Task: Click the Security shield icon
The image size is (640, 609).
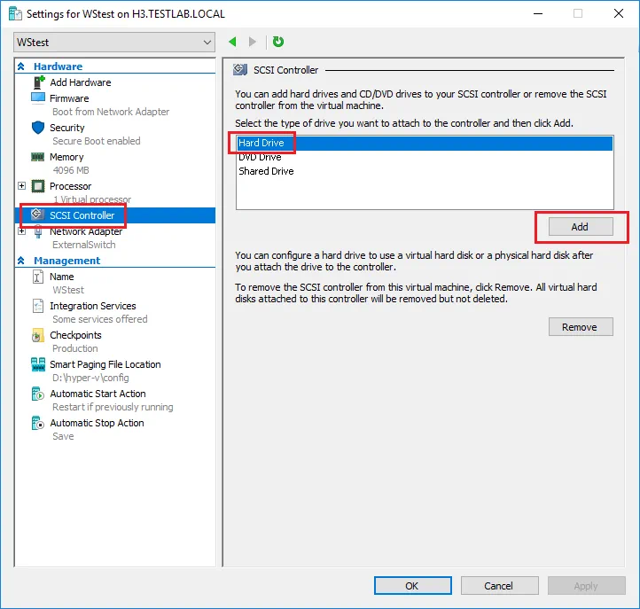Action: [x=38, y=128]
